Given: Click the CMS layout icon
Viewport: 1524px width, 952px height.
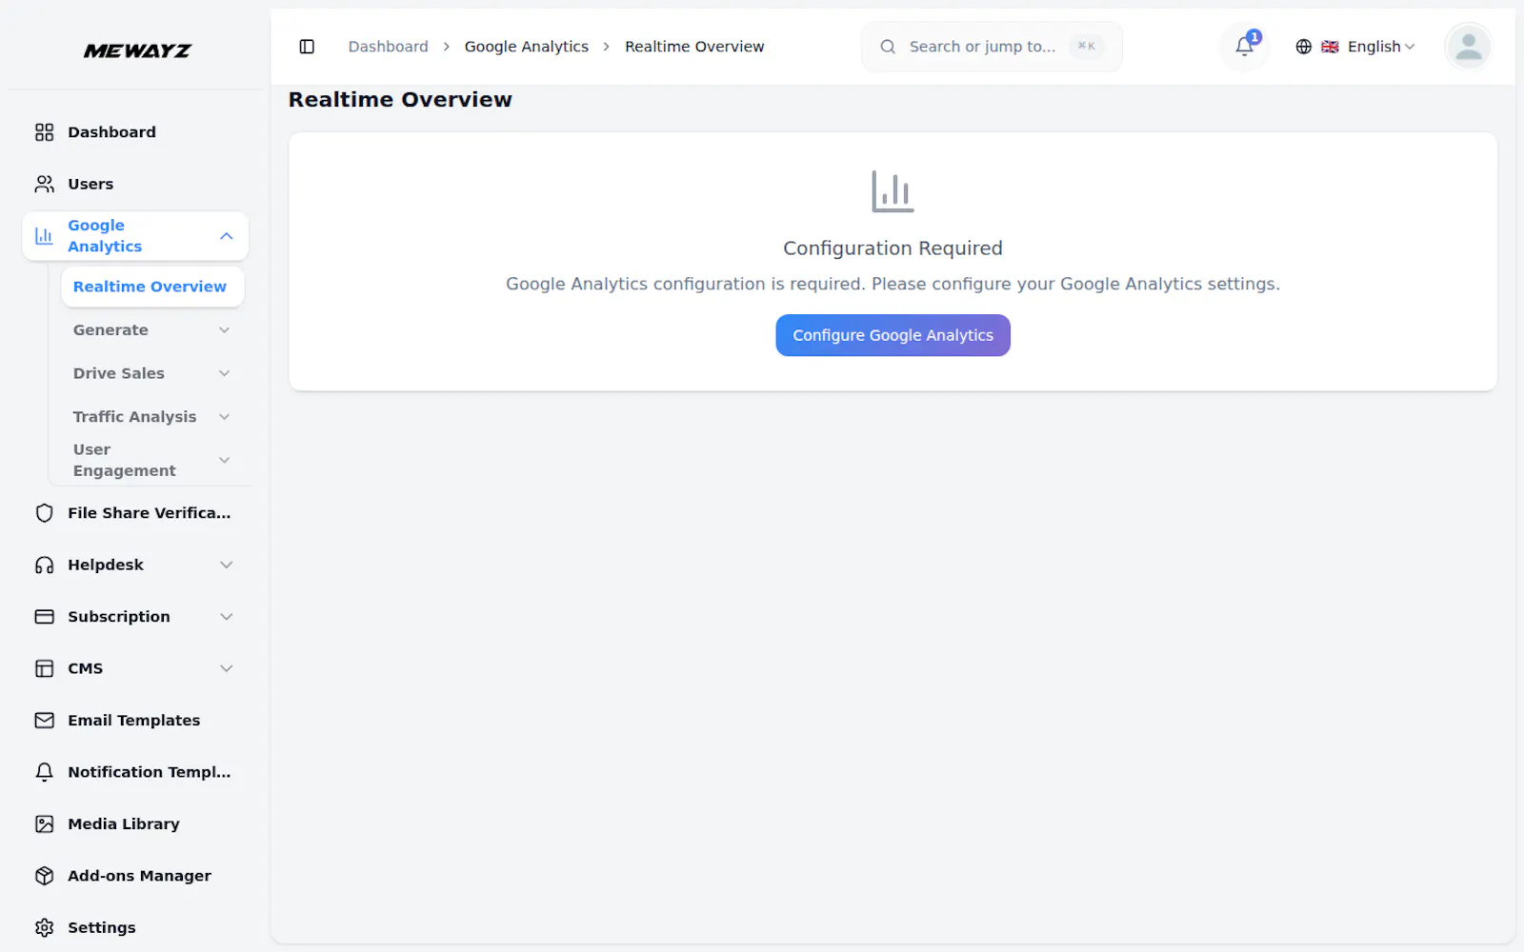Looking at the screenshot, I should tap(44, 668).
